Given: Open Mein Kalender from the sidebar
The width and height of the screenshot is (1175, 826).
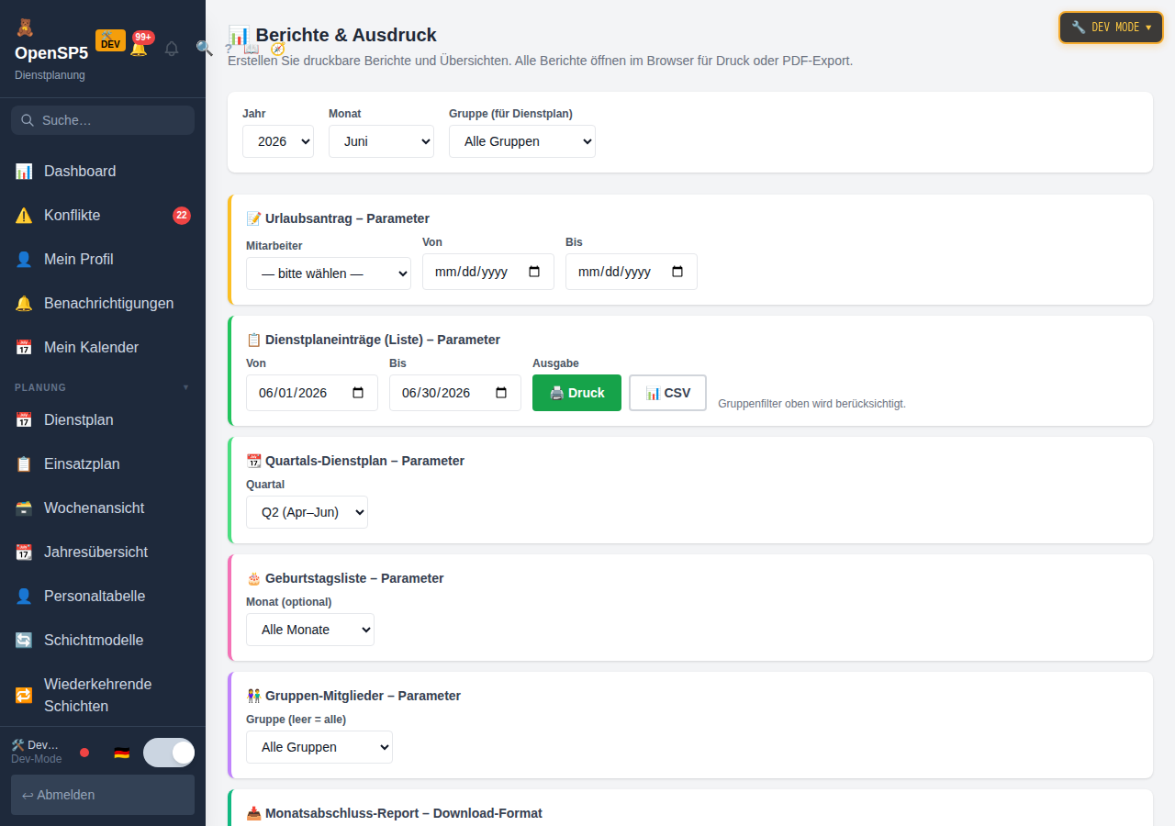Looking at the screenshot, I should pyautogui.click(x=103, y=347).
